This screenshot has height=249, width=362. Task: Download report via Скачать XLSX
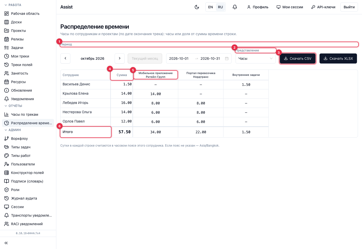(338, 58)
